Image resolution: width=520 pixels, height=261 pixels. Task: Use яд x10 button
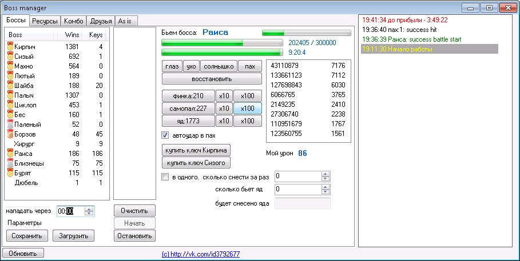pyautogui.click(x=224, y=121)
